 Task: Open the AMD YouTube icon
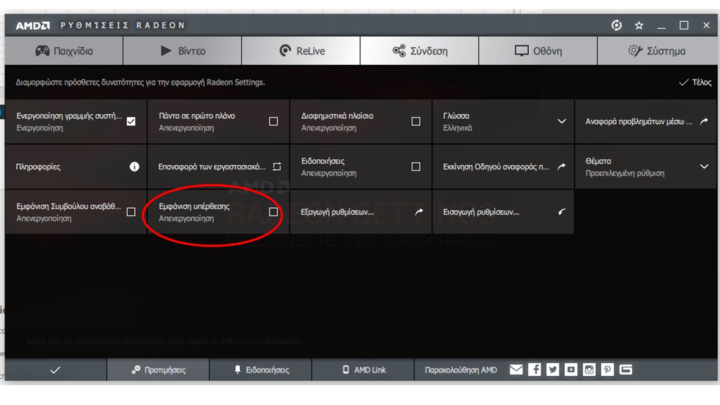click(x=571, y=370)
